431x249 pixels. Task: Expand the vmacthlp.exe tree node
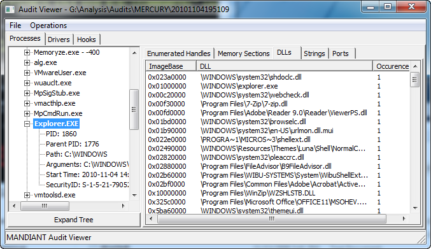tap(27, 103)
